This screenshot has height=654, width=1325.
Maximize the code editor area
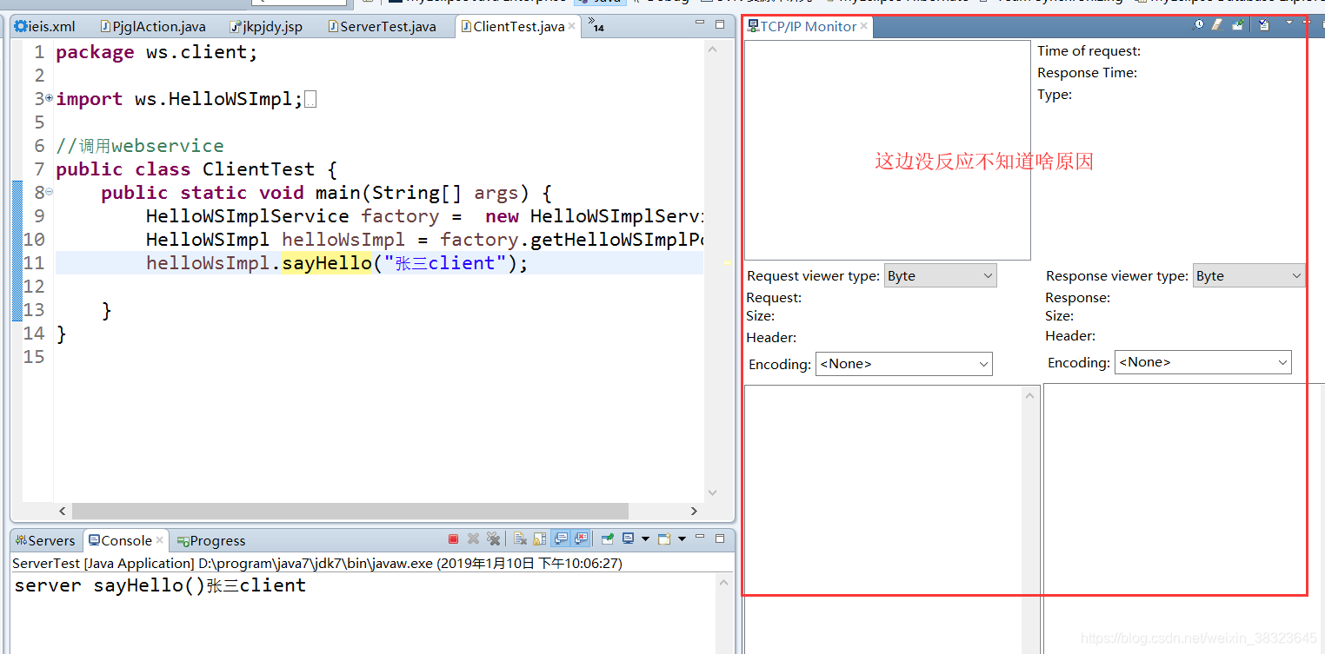tap(720, 25)
